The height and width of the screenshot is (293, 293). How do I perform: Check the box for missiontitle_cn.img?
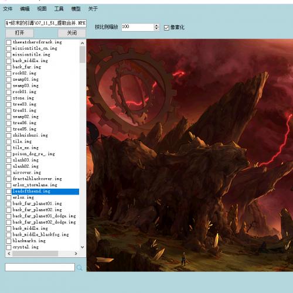pyautogui.click(x=9, y=49)
